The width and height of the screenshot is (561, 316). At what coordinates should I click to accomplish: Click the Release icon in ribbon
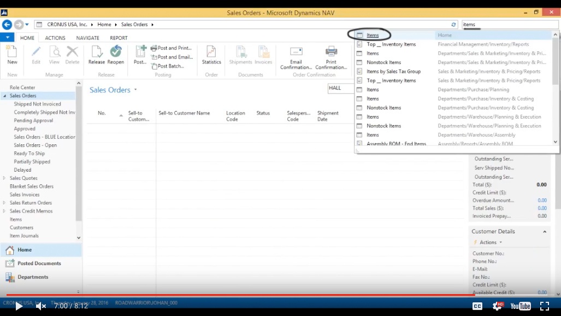[x=97, y=52]
